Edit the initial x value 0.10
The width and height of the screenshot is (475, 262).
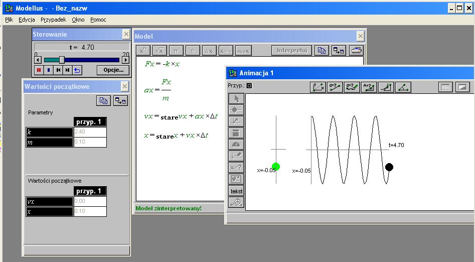click(x=90, y=211)
